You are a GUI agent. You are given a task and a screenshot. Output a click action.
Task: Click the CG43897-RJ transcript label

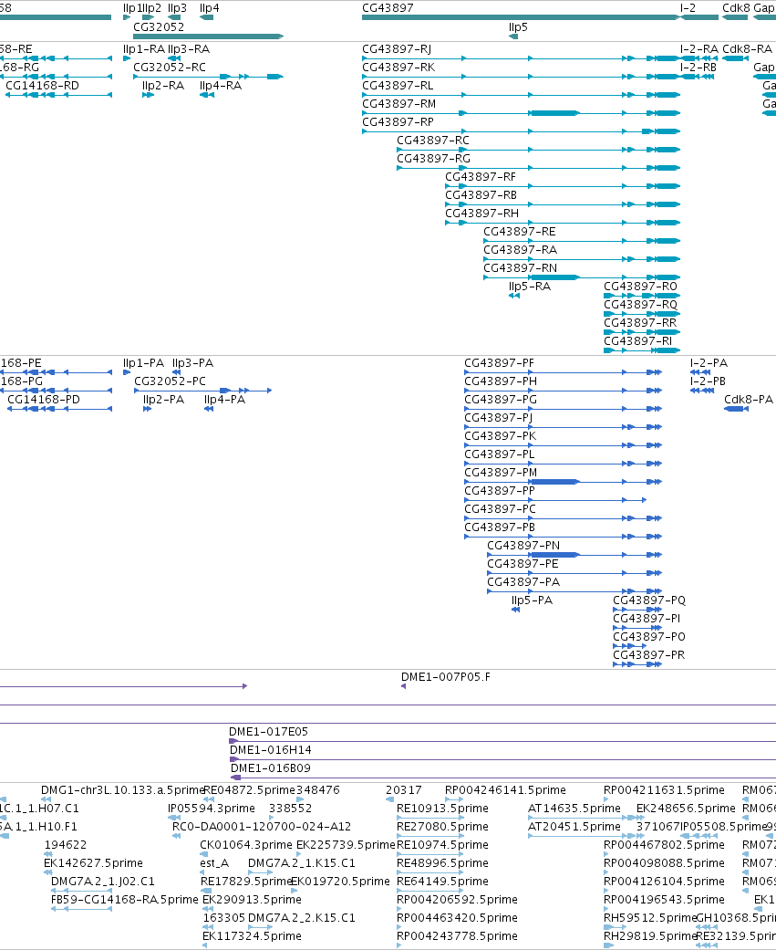397,49
